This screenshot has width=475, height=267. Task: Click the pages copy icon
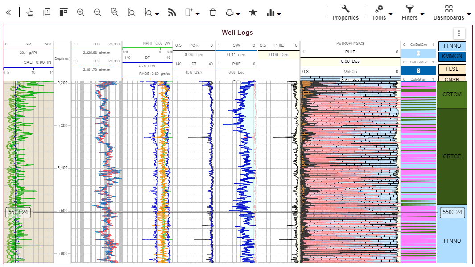click(47, 12)
